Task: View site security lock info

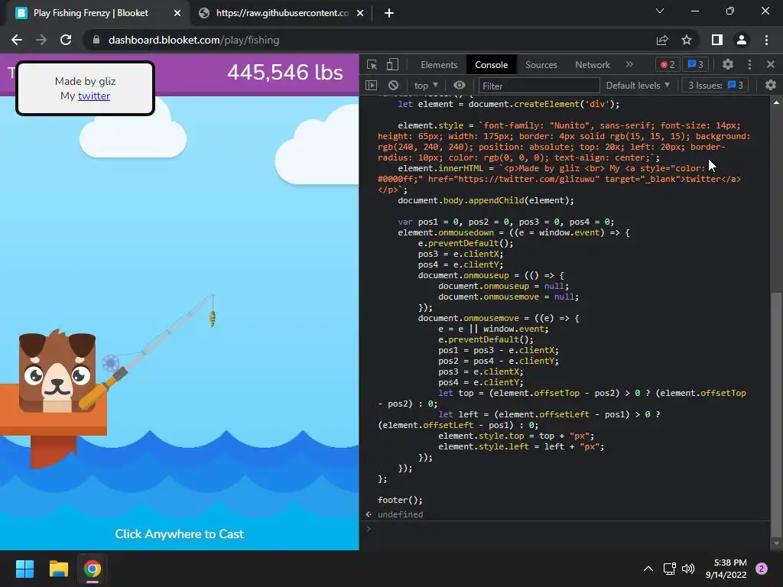Action: click(x=96, y=40)
